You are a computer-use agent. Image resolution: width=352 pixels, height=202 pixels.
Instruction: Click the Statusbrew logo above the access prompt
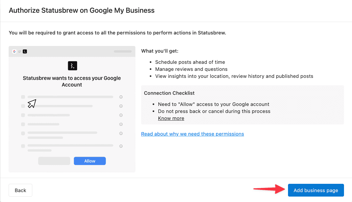(73, 66)
